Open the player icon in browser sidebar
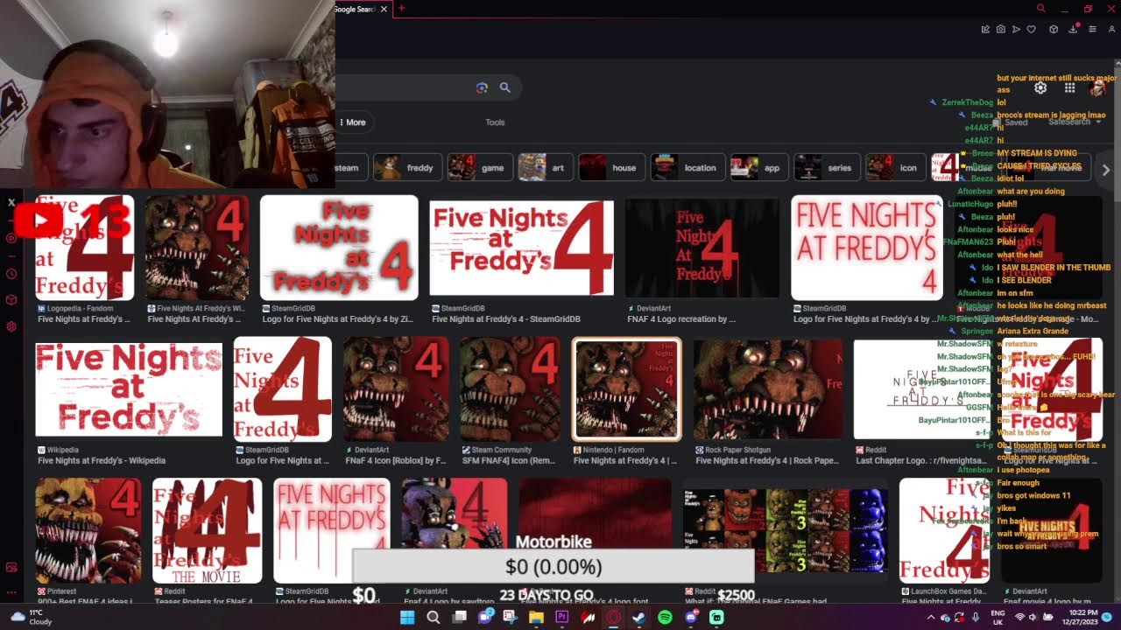The width and height of the screenshot is (1121, 630). 11,238
